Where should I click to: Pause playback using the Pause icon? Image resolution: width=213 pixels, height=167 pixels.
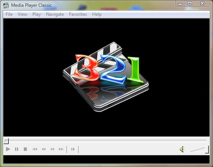17,149
